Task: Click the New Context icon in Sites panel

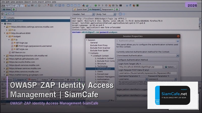Action: [6, 14]
